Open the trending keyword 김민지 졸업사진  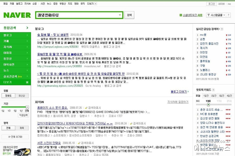click(x=209, y=44)
